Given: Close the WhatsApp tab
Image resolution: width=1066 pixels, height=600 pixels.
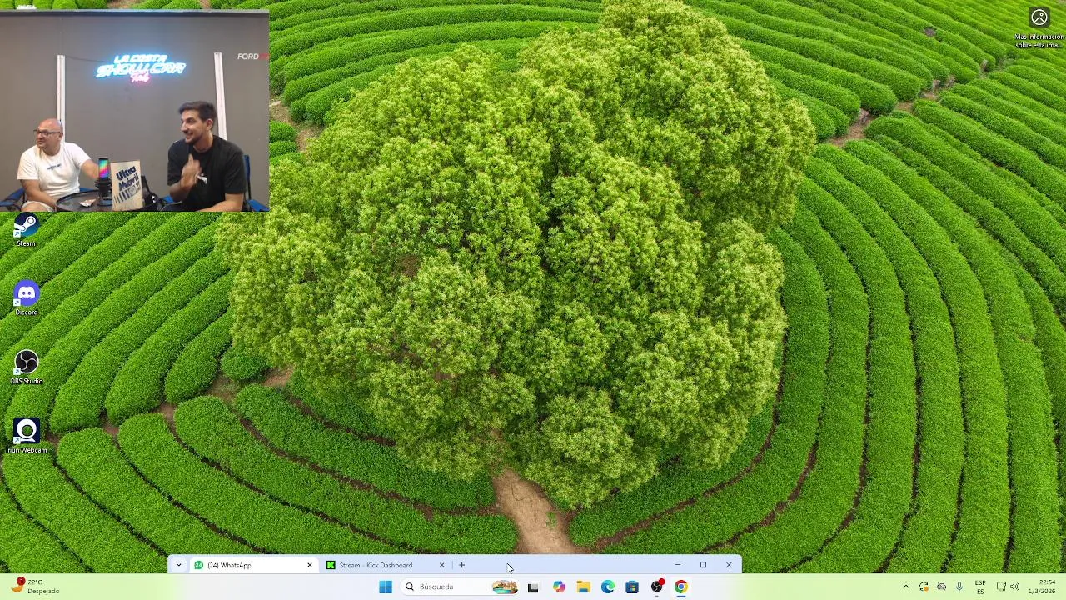Looking at the screenshot, I should [310, 565].
